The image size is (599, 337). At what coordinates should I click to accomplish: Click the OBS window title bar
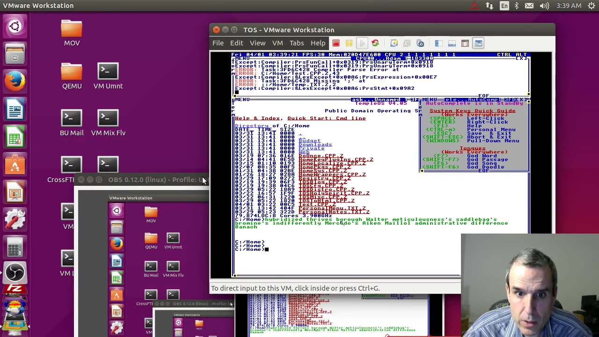[141, 180]
